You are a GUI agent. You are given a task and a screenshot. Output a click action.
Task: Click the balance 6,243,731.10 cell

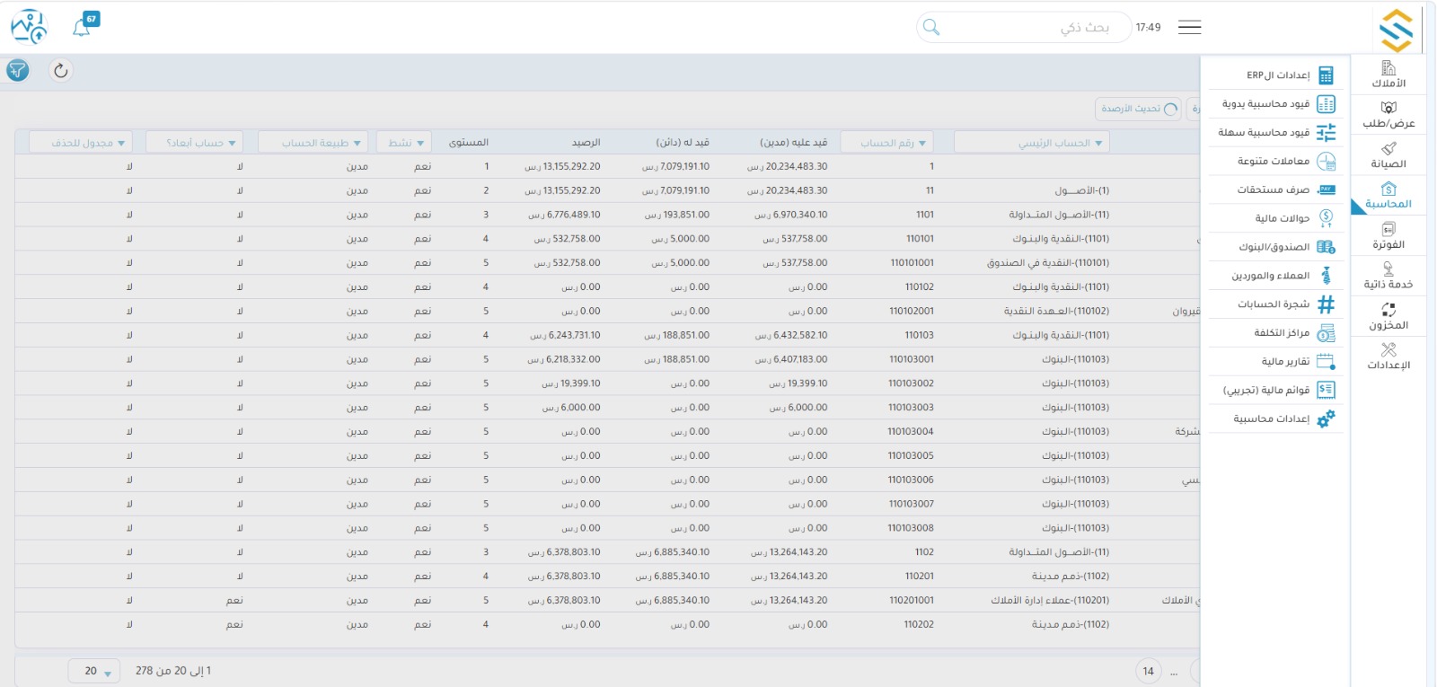pos(565,335)
